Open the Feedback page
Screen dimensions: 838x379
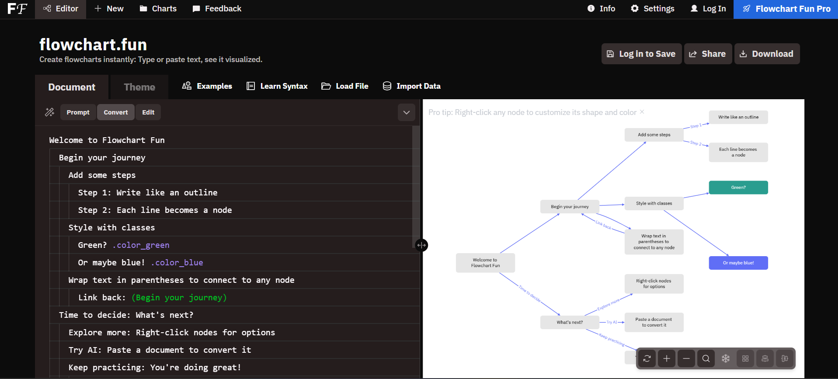217,9
